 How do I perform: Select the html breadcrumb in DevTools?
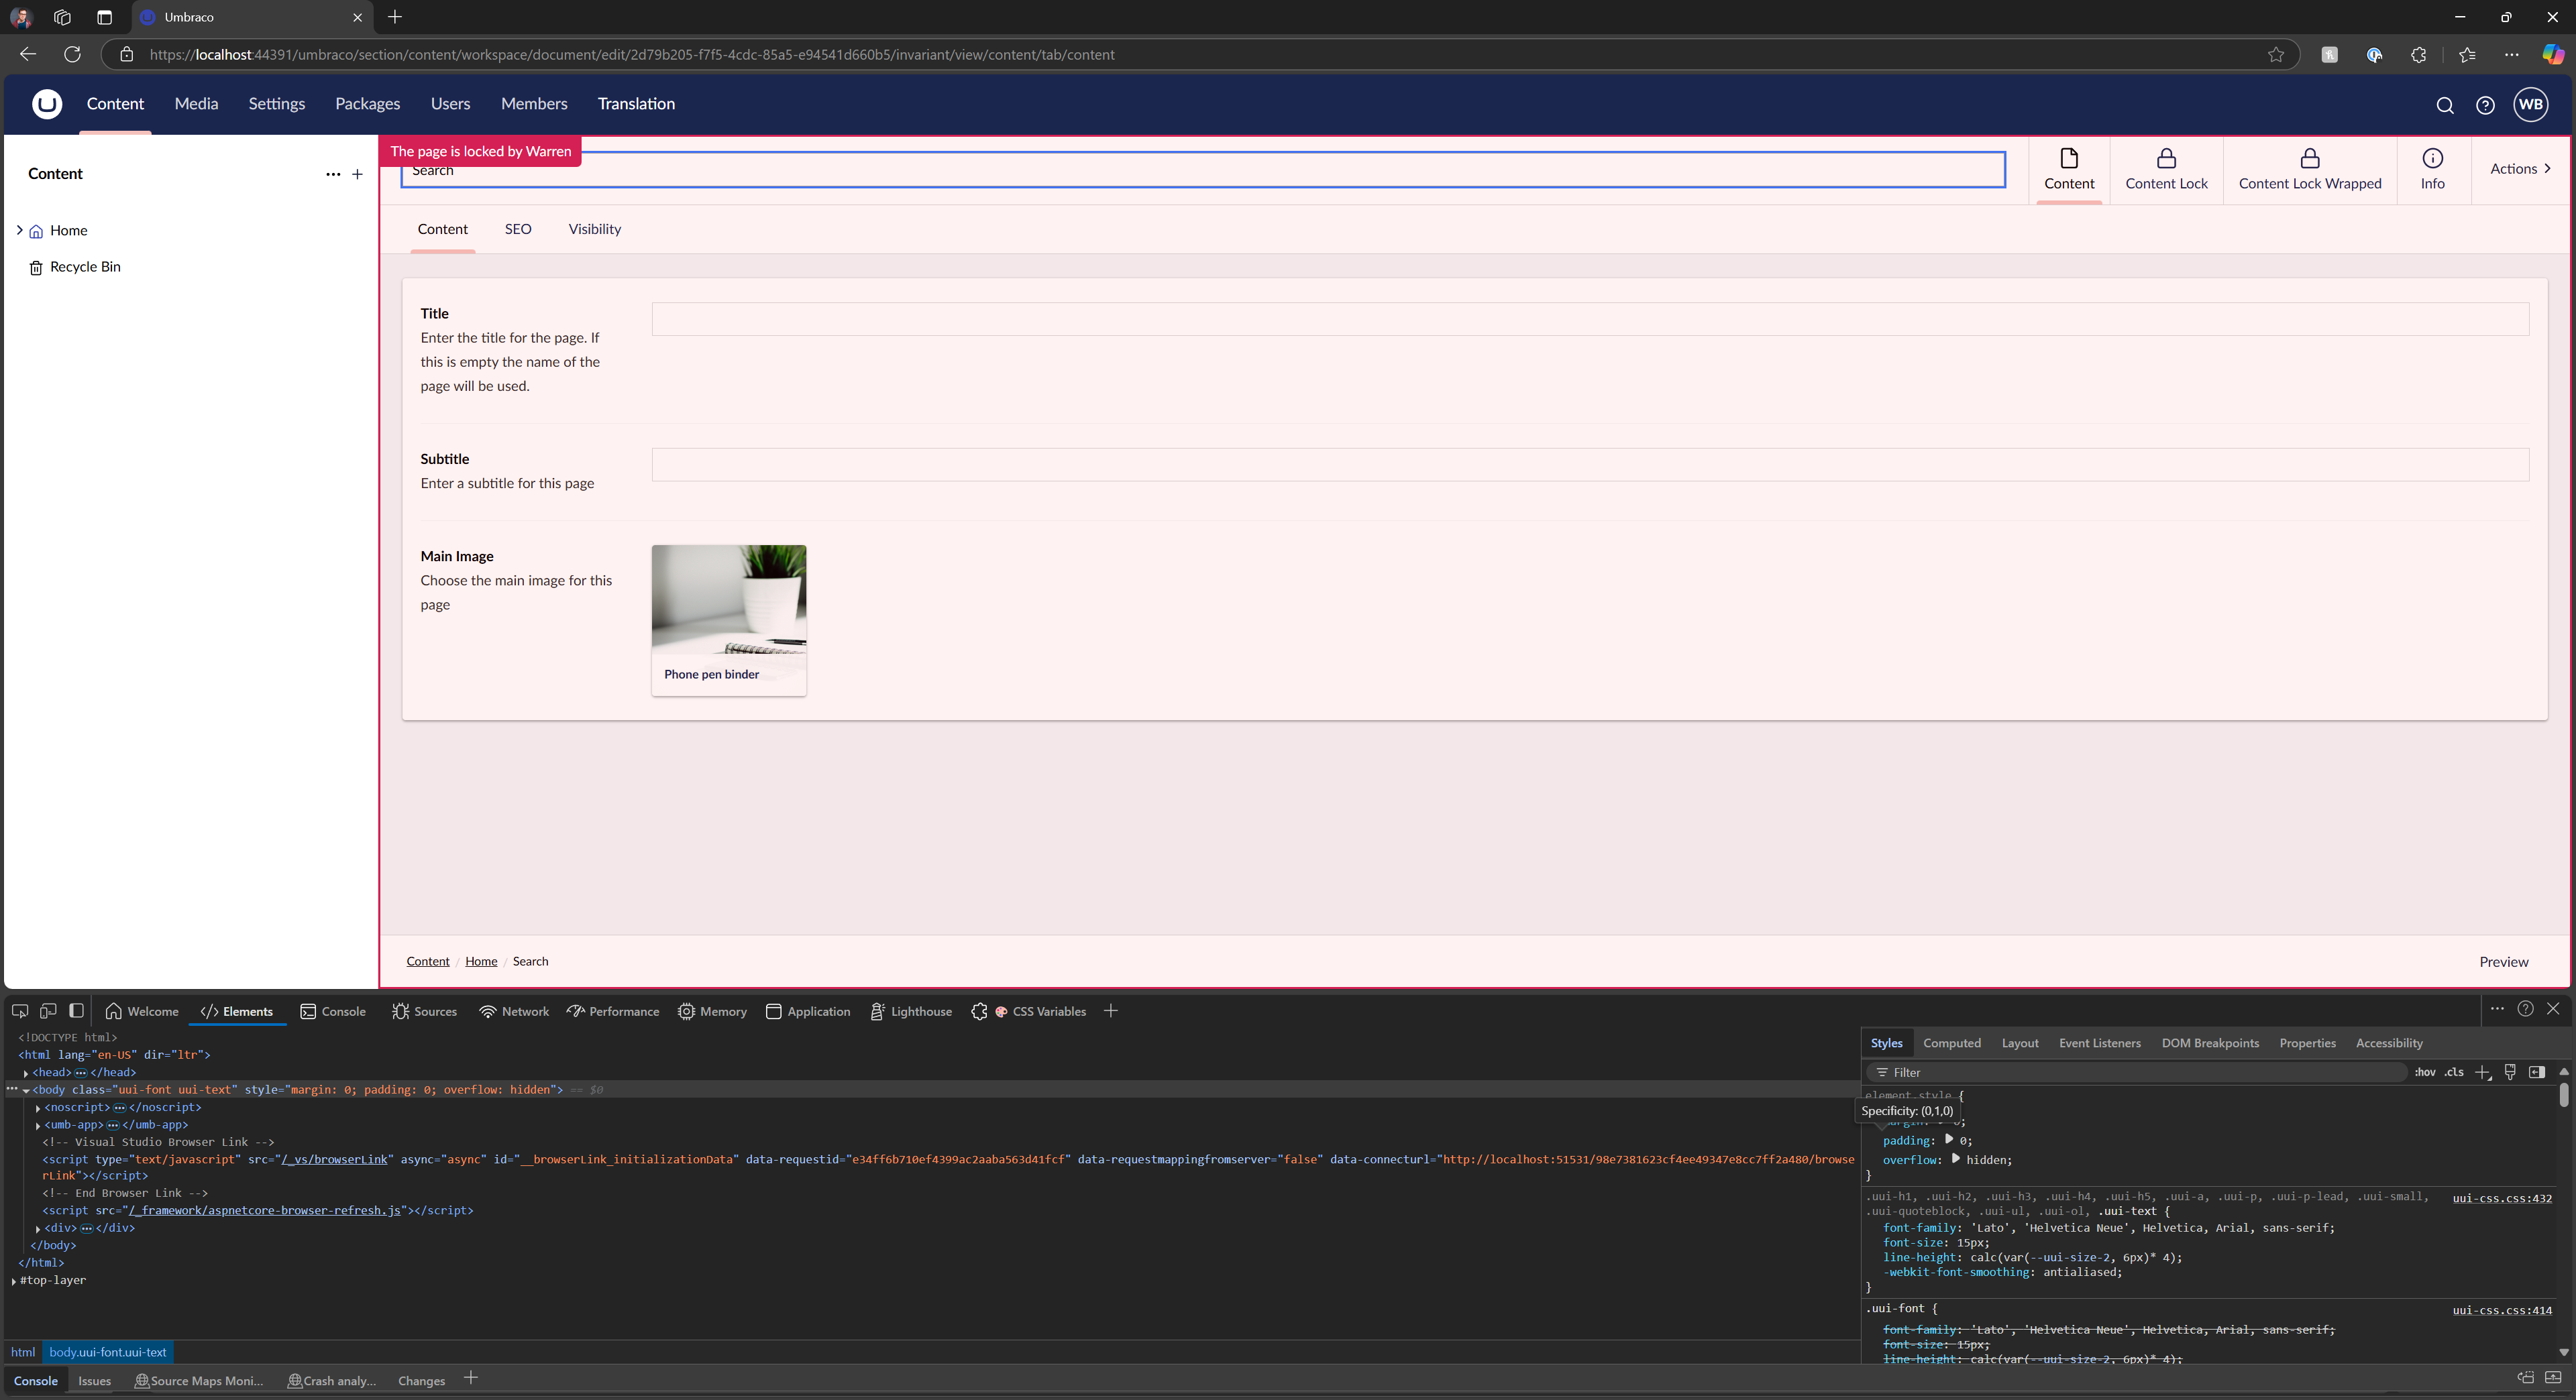[x=23, y=1352]
